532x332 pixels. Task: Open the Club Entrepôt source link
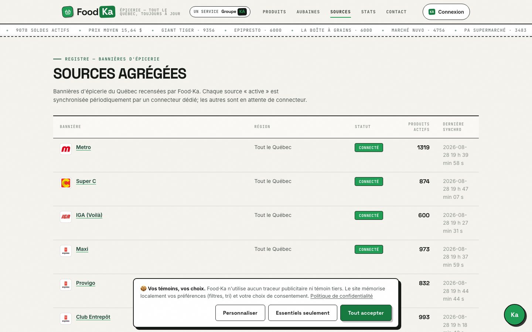coord(93,317)
